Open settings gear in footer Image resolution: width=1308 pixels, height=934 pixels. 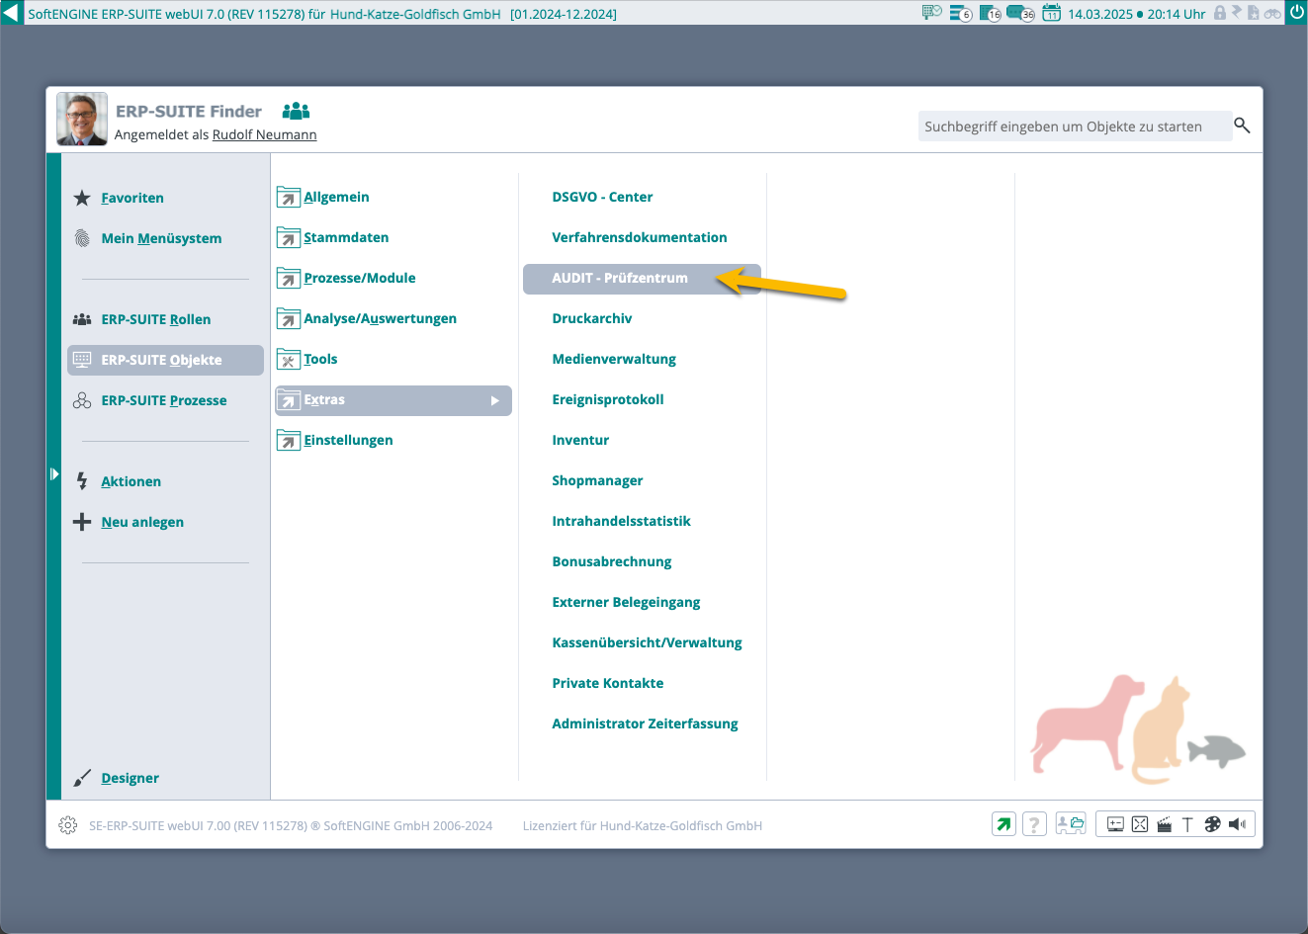(x=67, y=825)
